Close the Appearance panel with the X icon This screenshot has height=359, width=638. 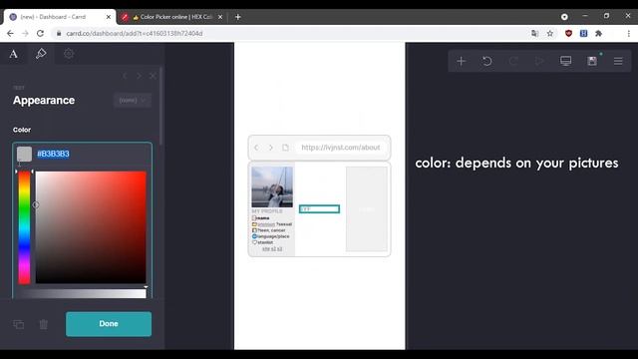click(153, 76)
